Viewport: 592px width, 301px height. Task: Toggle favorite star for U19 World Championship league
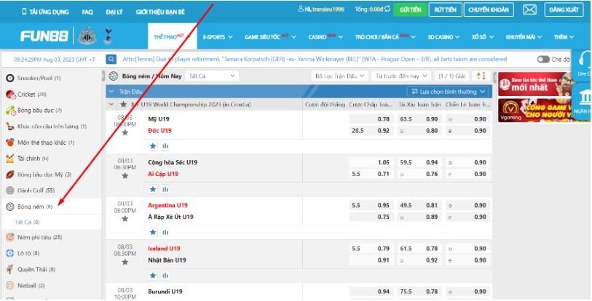pos(123,105)
